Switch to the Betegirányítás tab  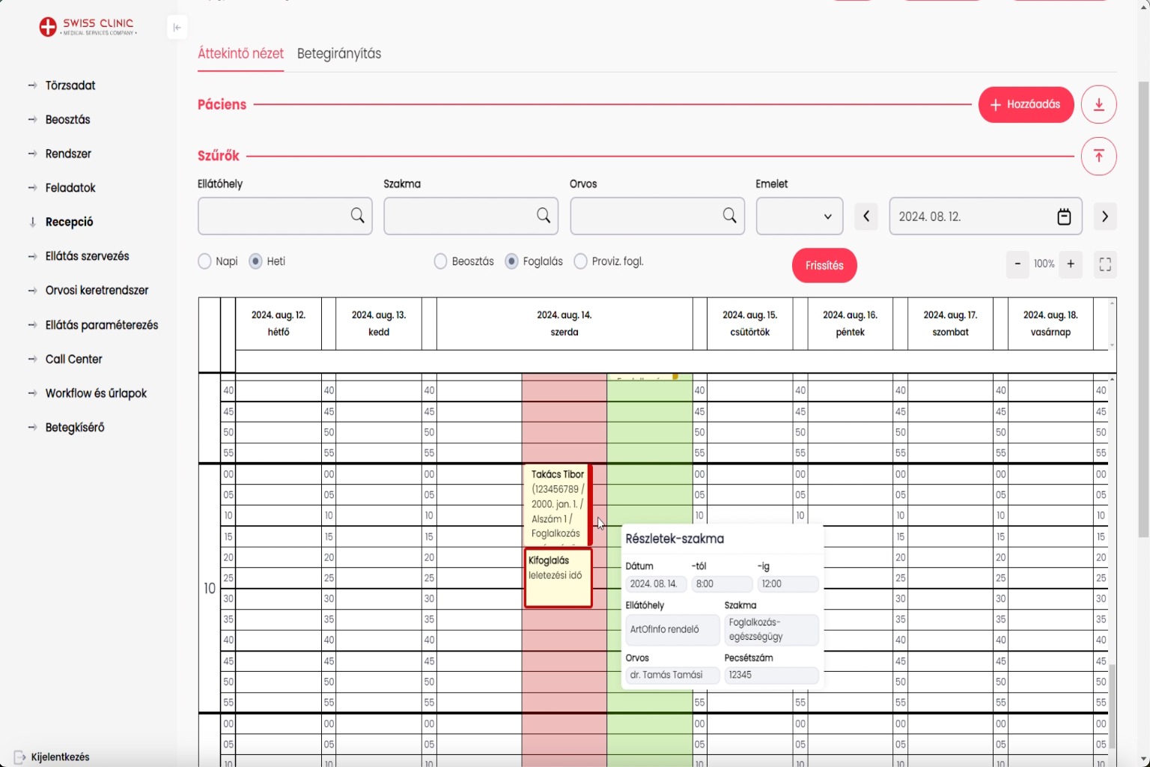tap(339, 54)
